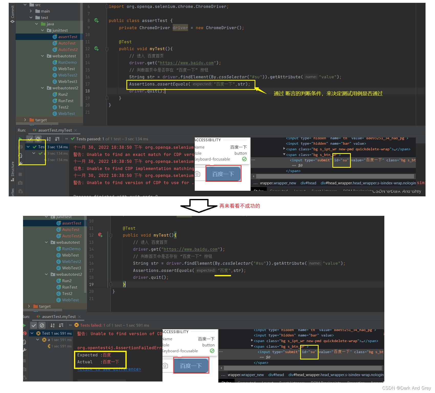This screenshot has height=393, width=435.
Task: Click the camera screenshot icon beside upper 百度一下 button
Action: coord(198,174)
